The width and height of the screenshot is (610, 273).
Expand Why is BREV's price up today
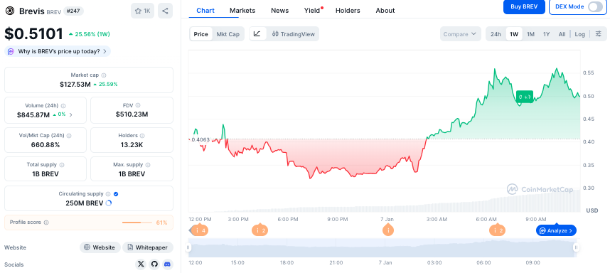(x=58, y=51)
